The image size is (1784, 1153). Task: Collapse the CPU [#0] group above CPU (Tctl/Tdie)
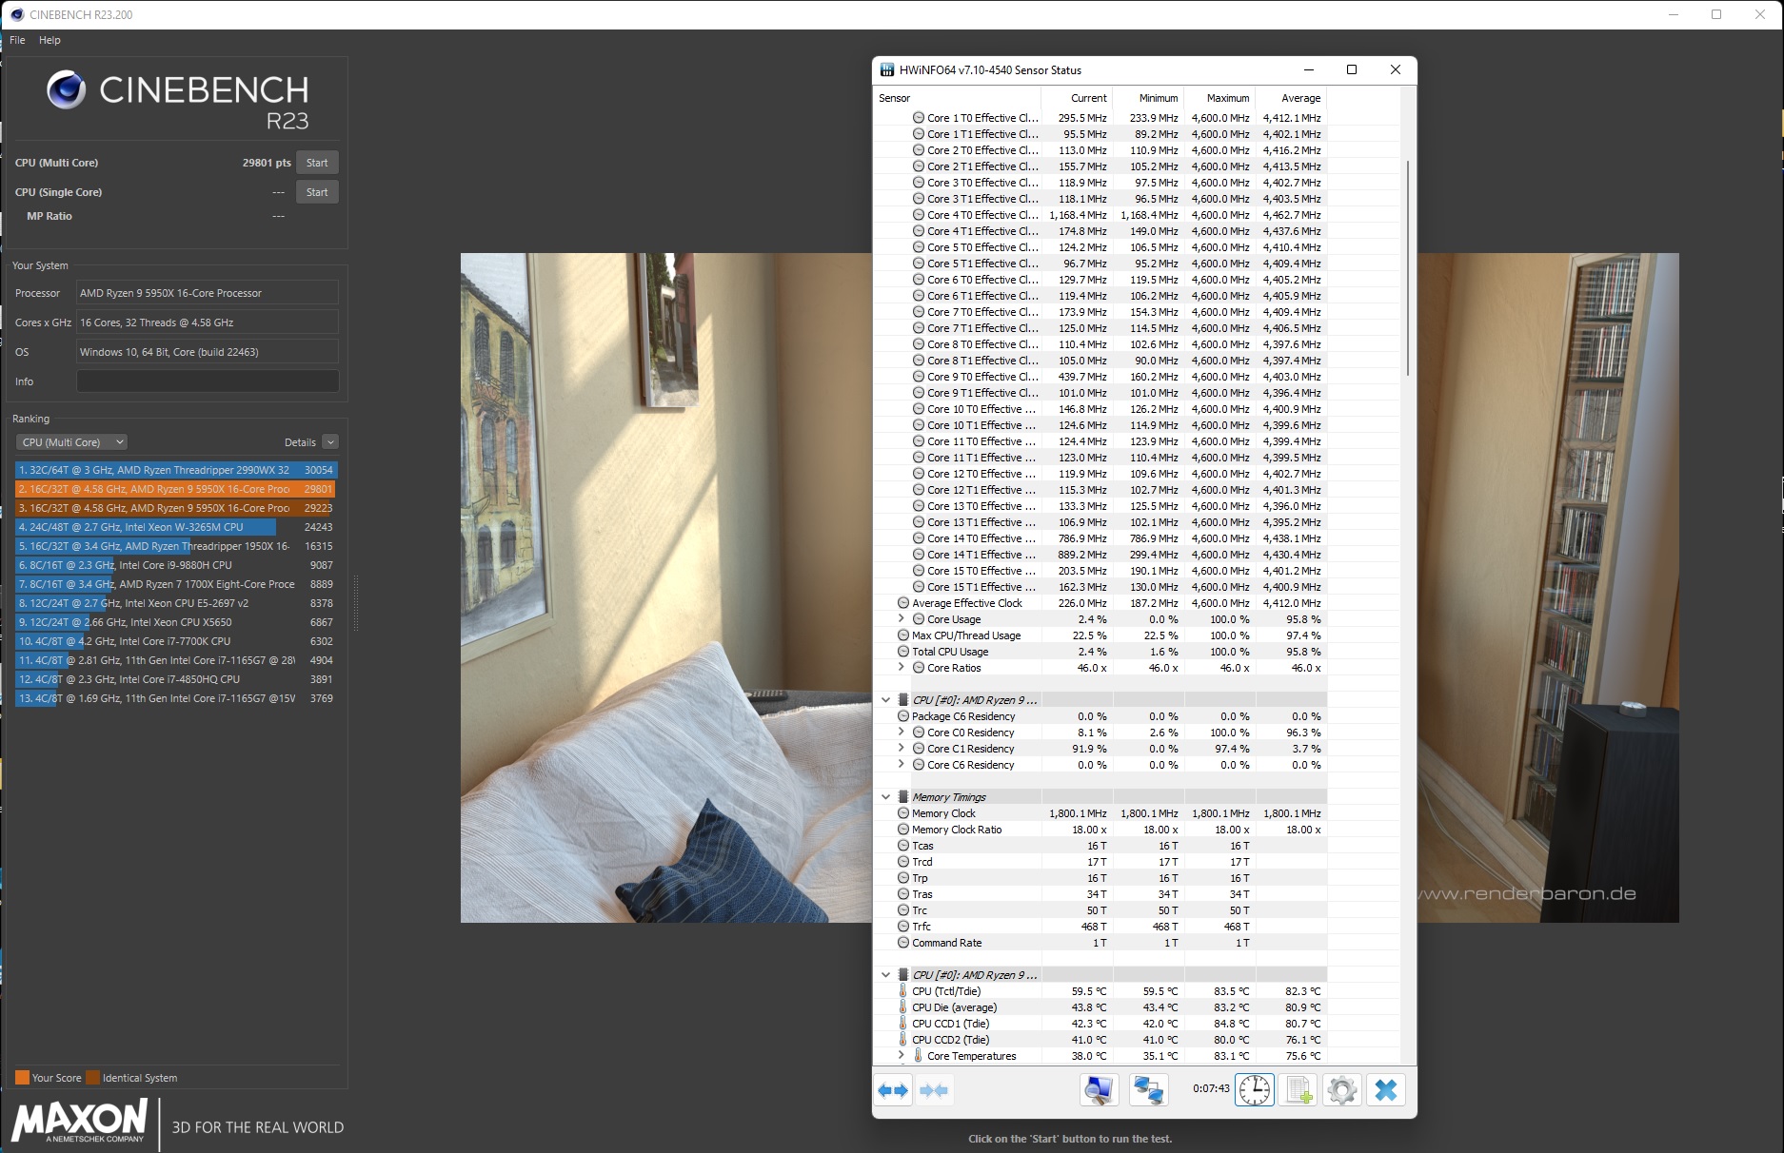click(885, 975)
